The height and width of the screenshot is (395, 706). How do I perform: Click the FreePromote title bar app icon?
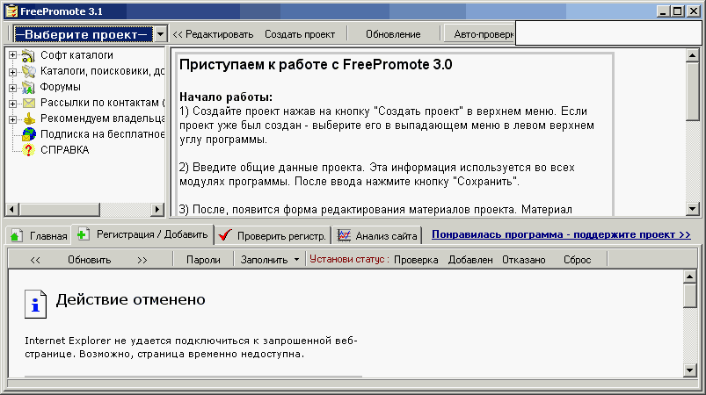coord(11,11)
